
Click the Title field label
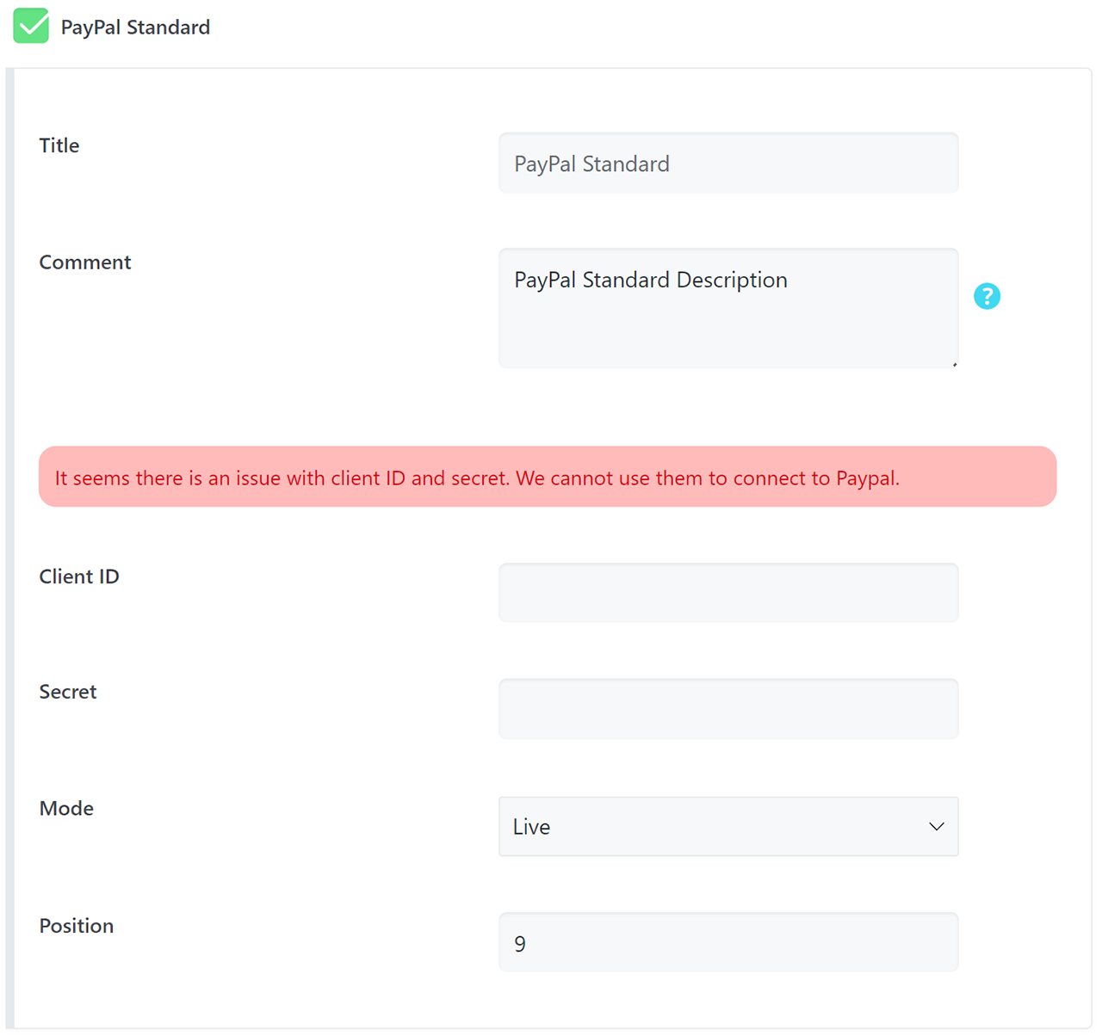(x=59, y=145)
